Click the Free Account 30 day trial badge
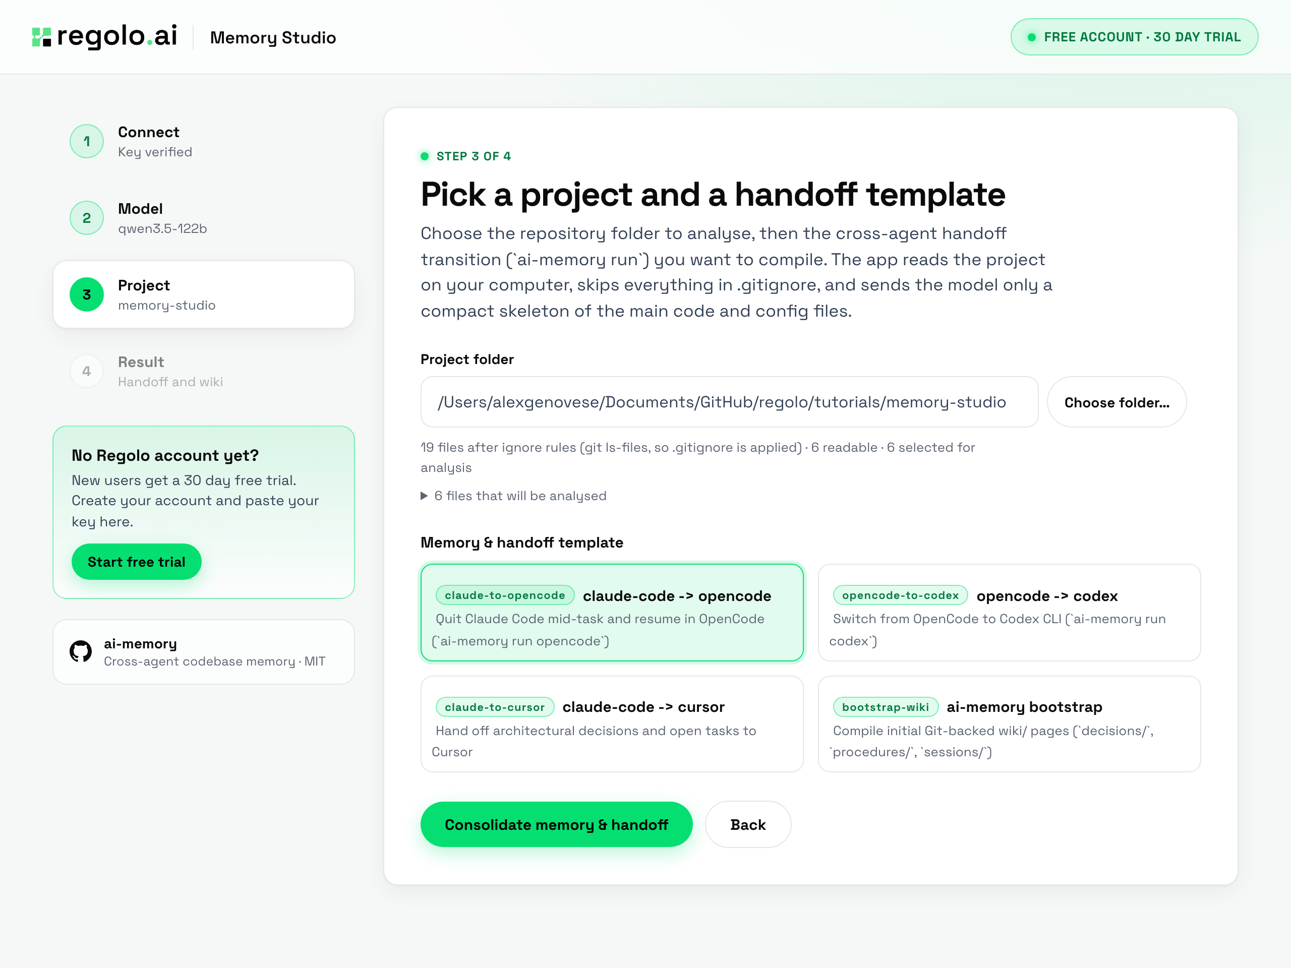1291x968 pixels. point(1134,37)
